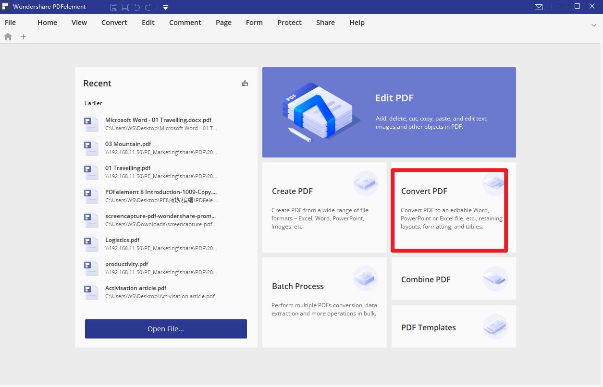The image size is (603, 387).
Task: Switch to the Protect menu
Action: (289, 23)
